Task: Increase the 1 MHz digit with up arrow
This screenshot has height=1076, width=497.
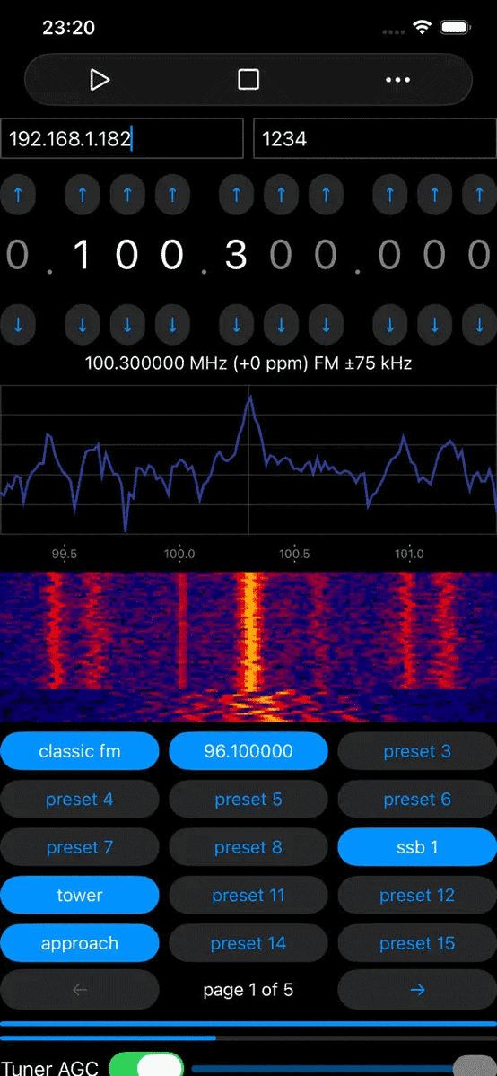Action: (x=172, y=195)
